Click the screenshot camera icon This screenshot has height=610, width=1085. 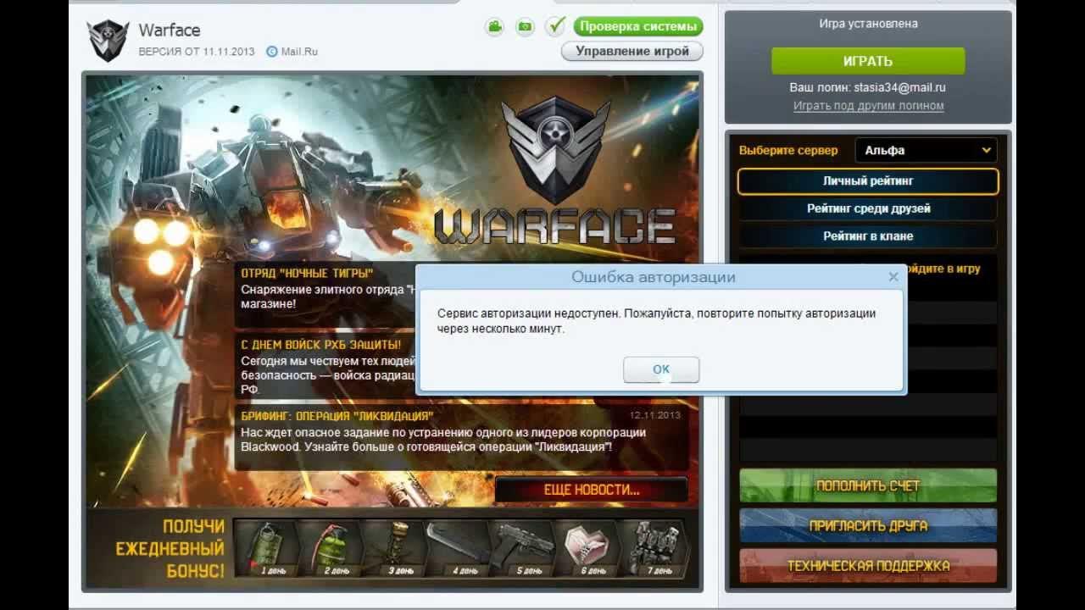[x=526, y=27]
